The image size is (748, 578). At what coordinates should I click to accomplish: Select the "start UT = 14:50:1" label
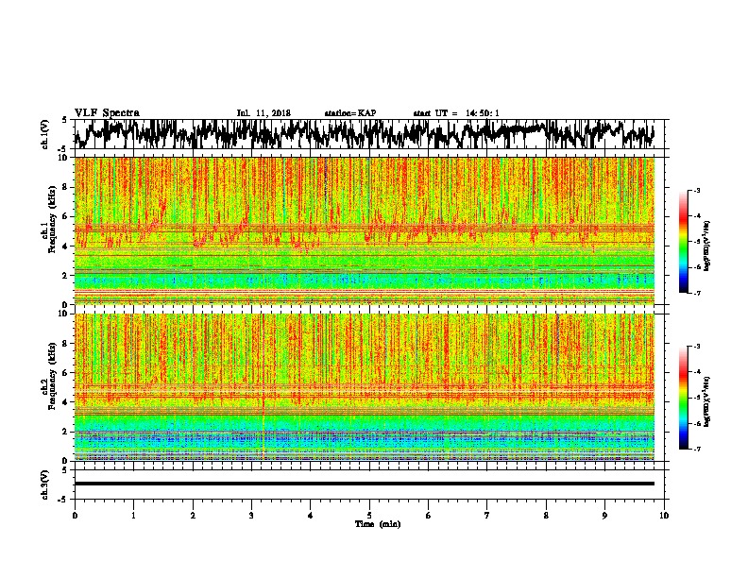tap(456, 113)
